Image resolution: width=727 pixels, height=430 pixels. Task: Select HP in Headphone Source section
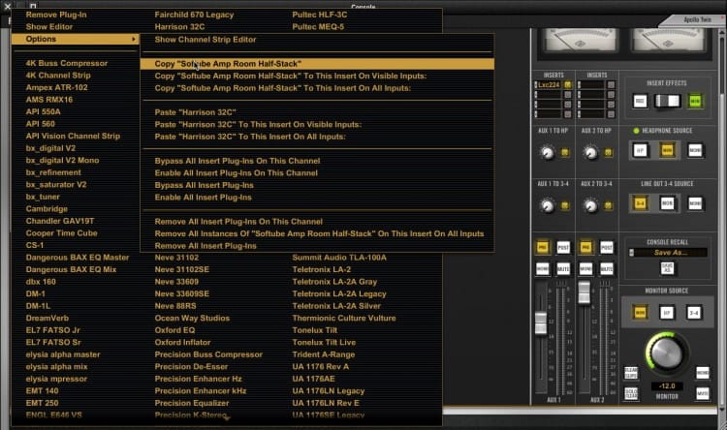(x=641, y=150)
